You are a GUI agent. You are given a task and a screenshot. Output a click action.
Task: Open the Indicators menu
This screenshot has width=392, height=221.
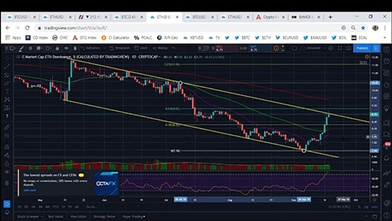pos(91,48)
